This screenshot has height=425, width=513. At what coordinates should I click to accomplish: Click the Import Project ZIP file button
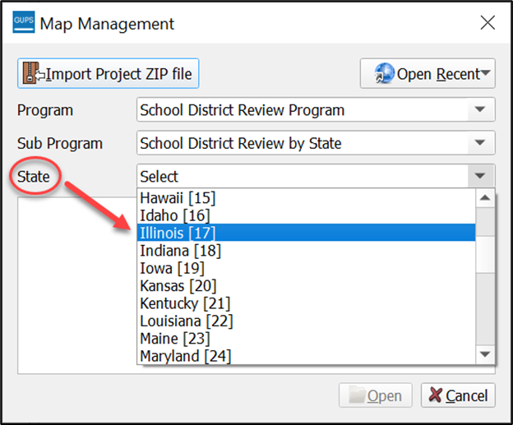pos(108,73)
